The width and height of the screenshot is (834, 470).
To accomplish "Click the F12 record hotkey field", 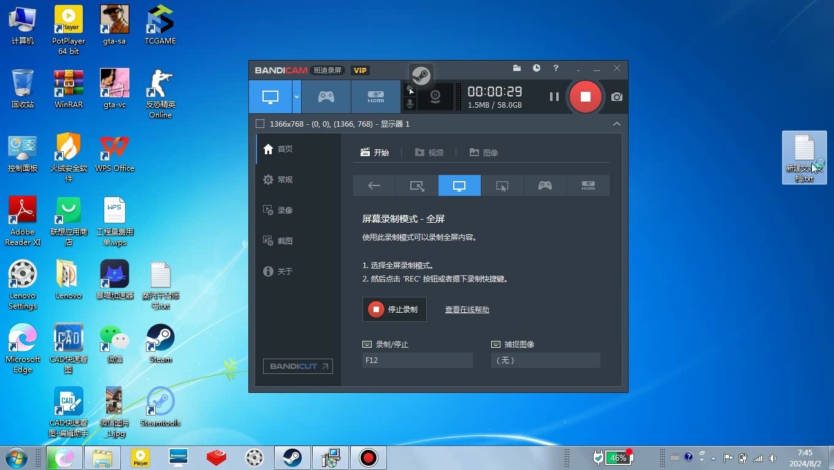I will (x=418, y=360).
